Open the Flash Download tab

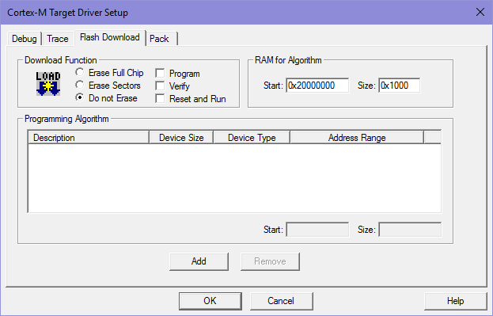point(110,37)
